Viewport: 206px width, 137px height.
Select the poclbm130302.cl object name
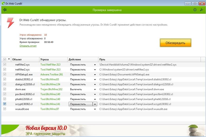tap(25, 94)
